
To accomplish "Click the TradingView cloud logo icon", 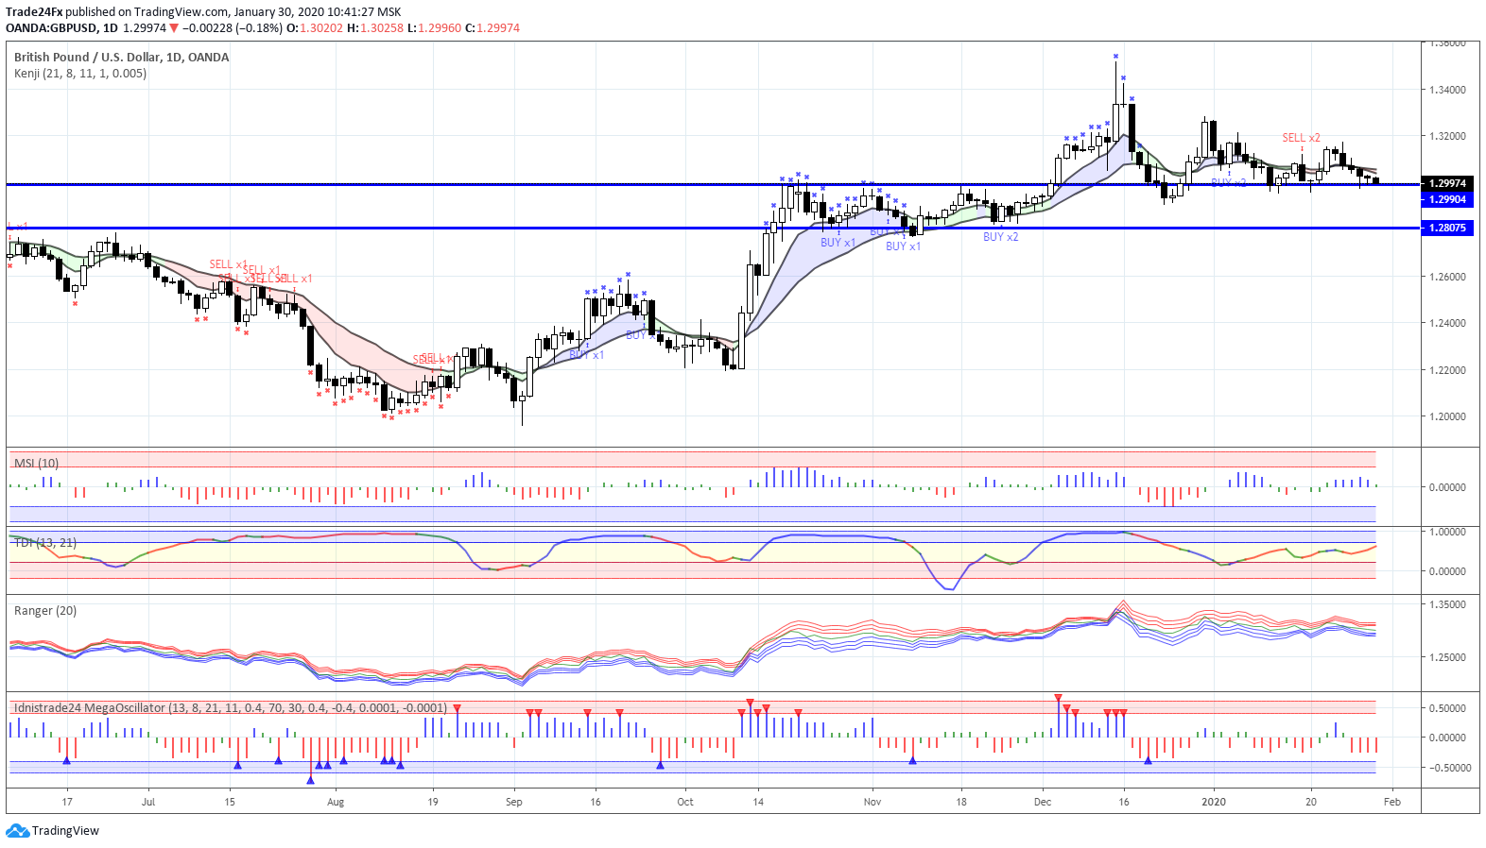I will [x=17, y=831].
